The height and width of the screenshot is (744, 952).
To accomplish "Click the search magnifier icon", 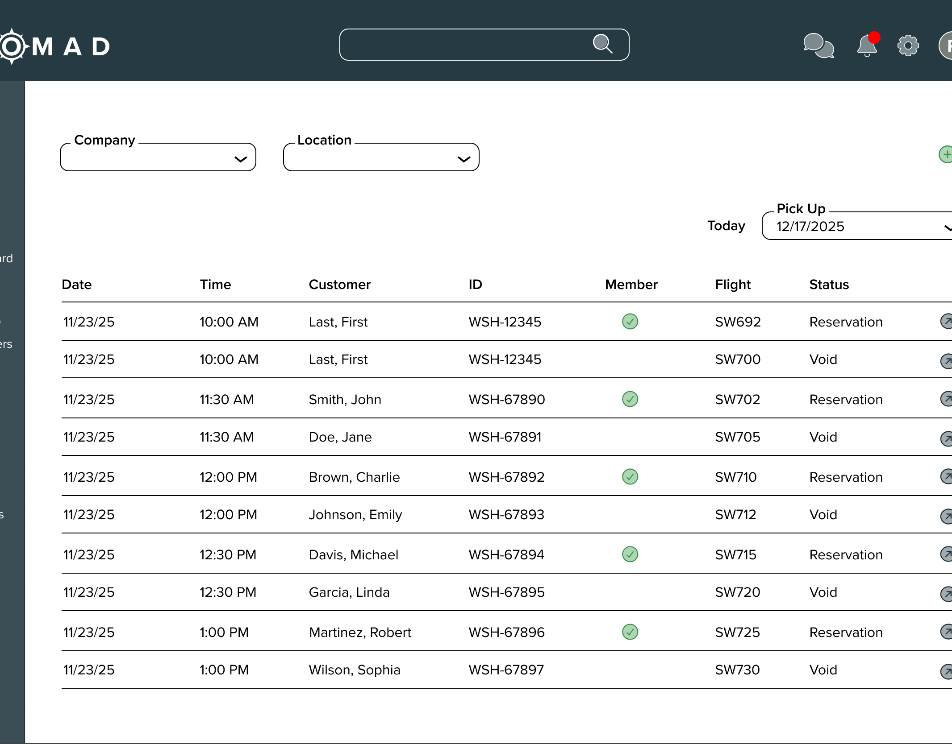I will pyautogui.click(x=602, y=44).
